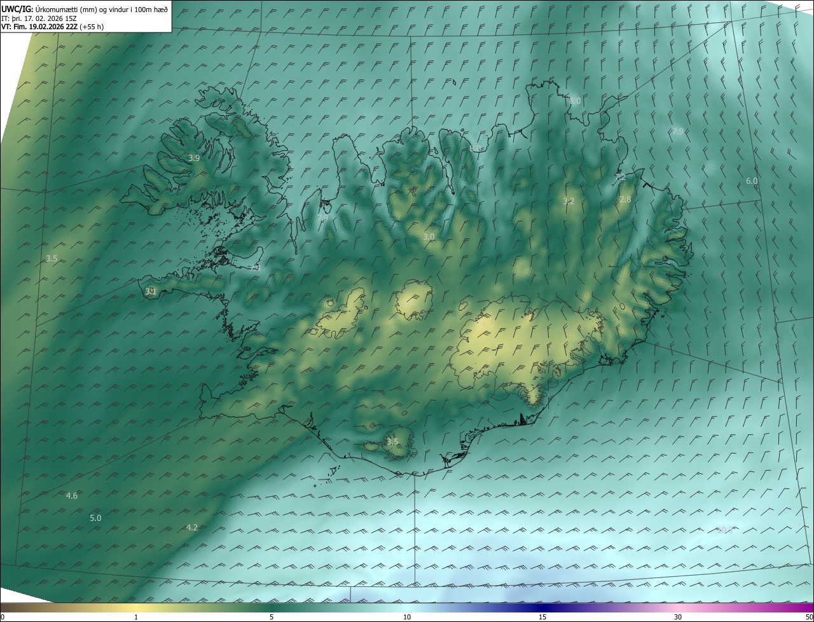Click the 5.0 value on the map

95,518
